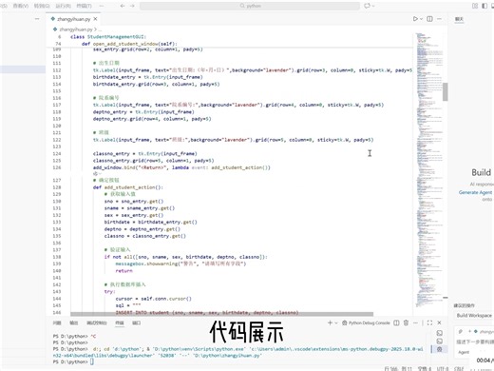
Task: Select the zhangyihuan.py editor tab
Action: pos(74,19)
